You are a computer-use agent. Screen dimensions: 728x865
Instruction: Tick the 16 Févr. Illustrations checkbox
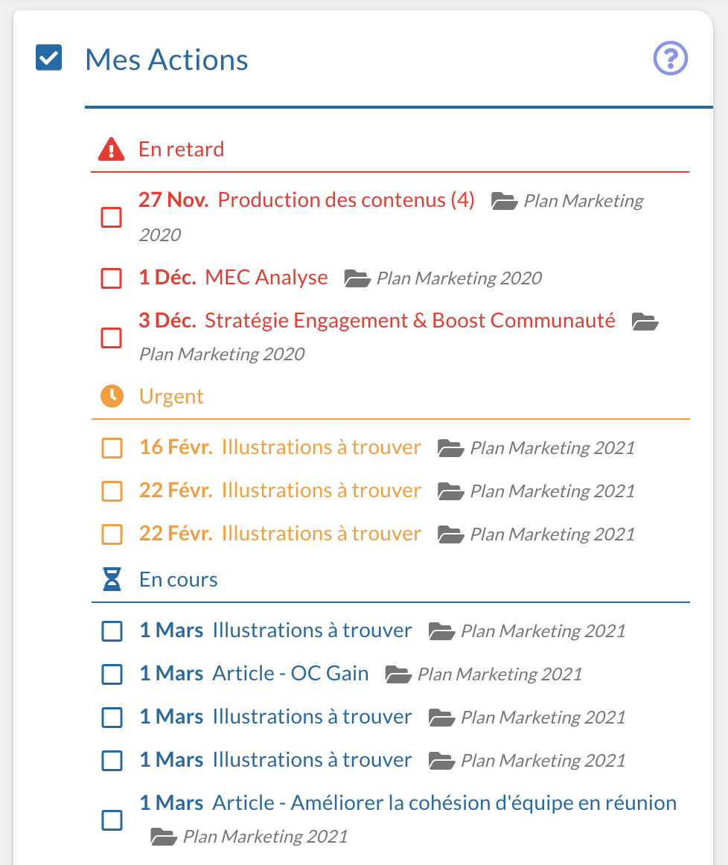(x=112, y=448)
